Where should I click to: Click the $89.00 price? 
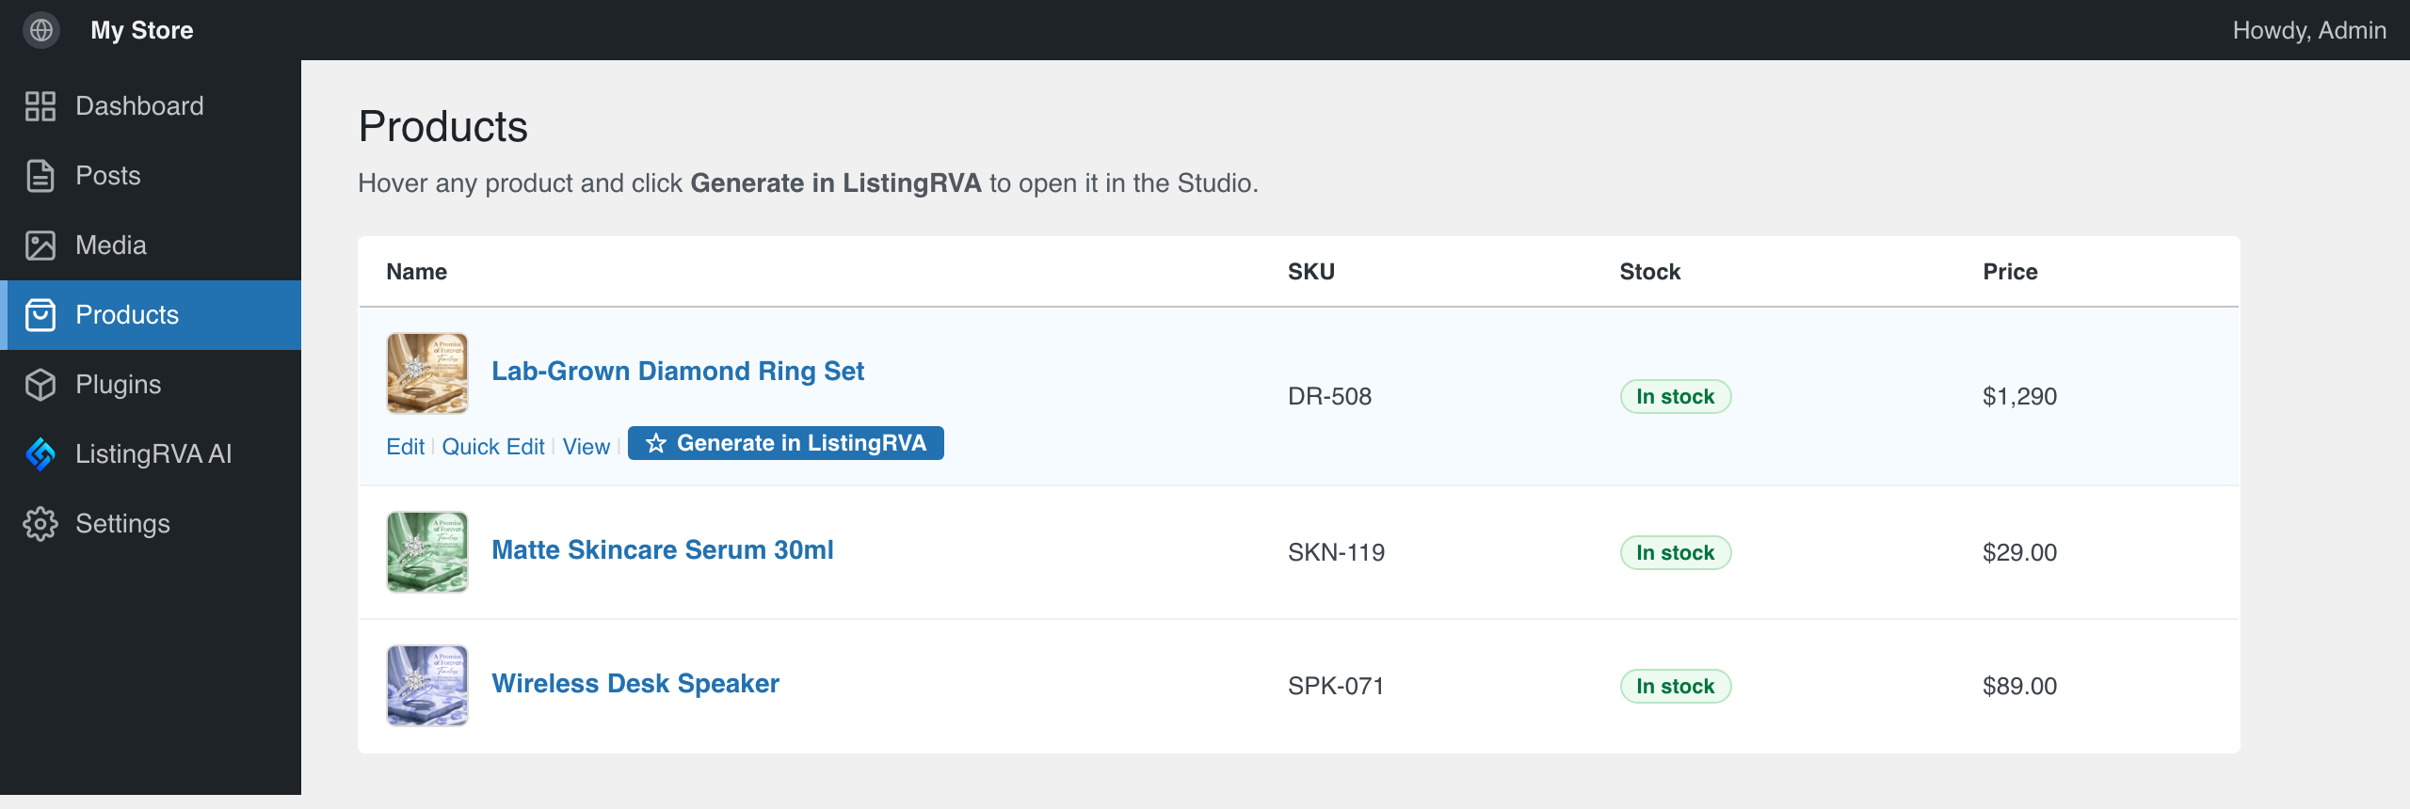2019,686
